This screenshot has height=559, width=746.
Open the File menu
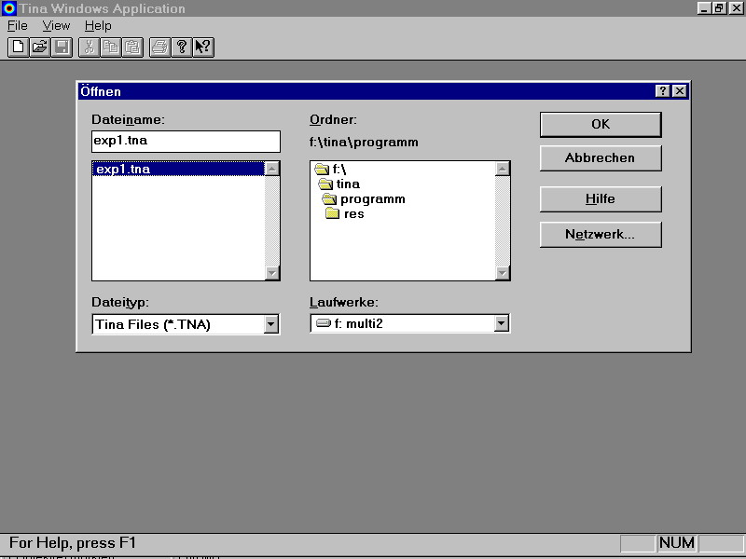click(x=18, y=26)
